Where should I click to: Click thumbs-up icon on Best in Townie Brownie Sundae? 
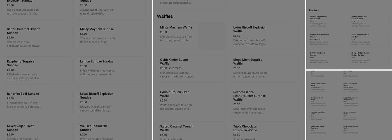click(x=316, y=39)
